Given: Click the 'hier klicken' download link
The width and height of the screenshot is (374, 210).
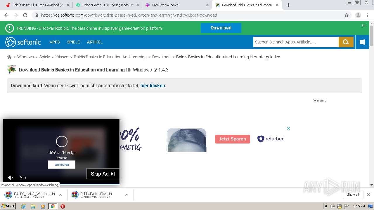Looking at the screenshot, I should click(x=153, y=86).
